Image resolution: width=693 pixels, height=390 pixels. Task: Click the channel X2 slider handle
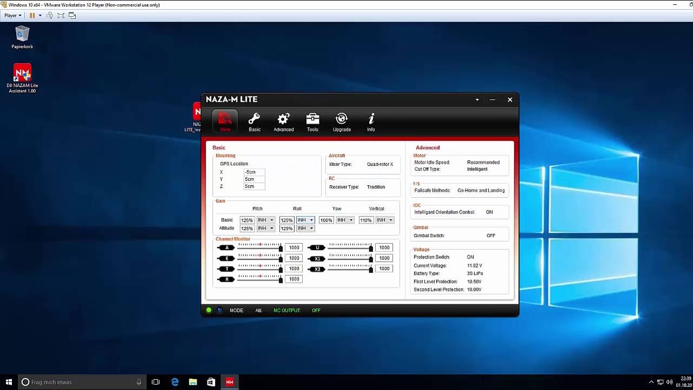click(x=371, y=269)
